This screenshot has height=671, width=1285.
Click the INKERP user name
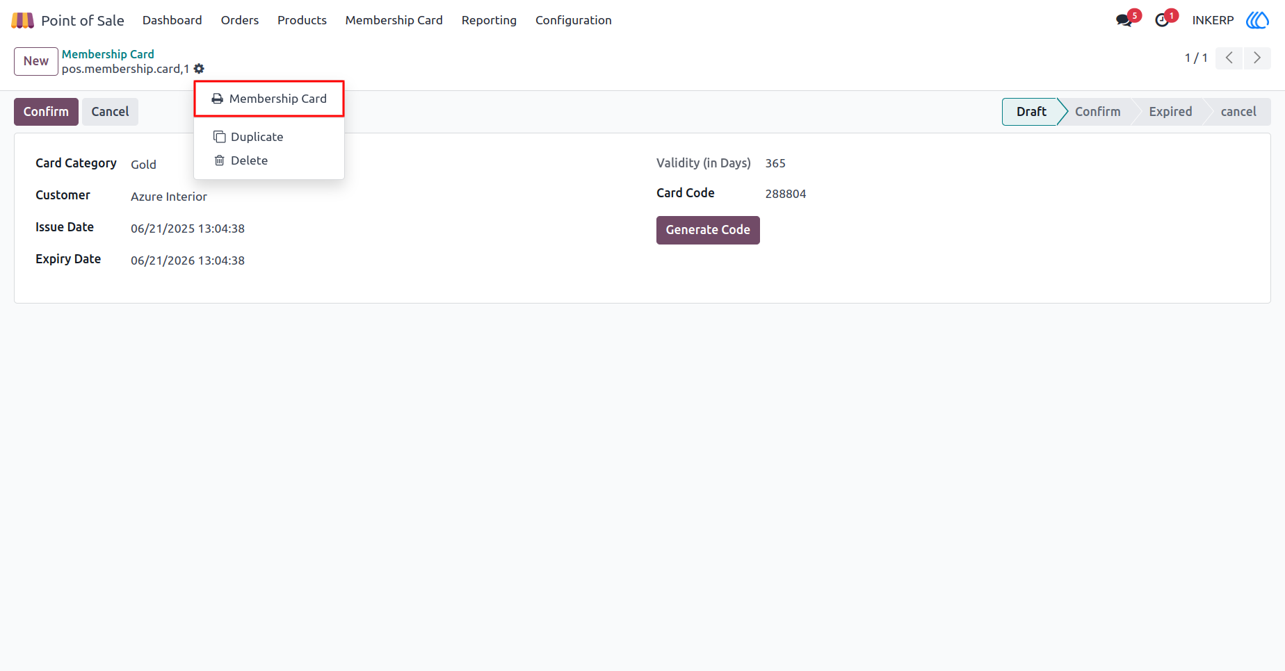pos(1213,20)
